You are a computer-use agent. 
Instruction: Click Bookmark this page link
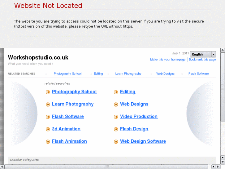[202, 60]
